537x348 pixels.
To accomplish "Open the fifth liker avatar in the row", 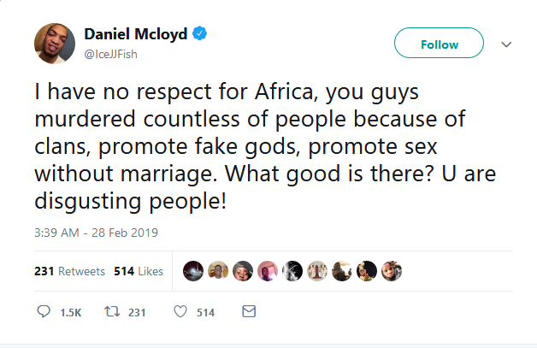I will click(x=292, y=271).
